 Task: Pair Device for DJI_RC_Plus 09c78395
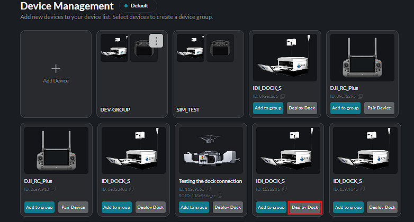[379, 108]
